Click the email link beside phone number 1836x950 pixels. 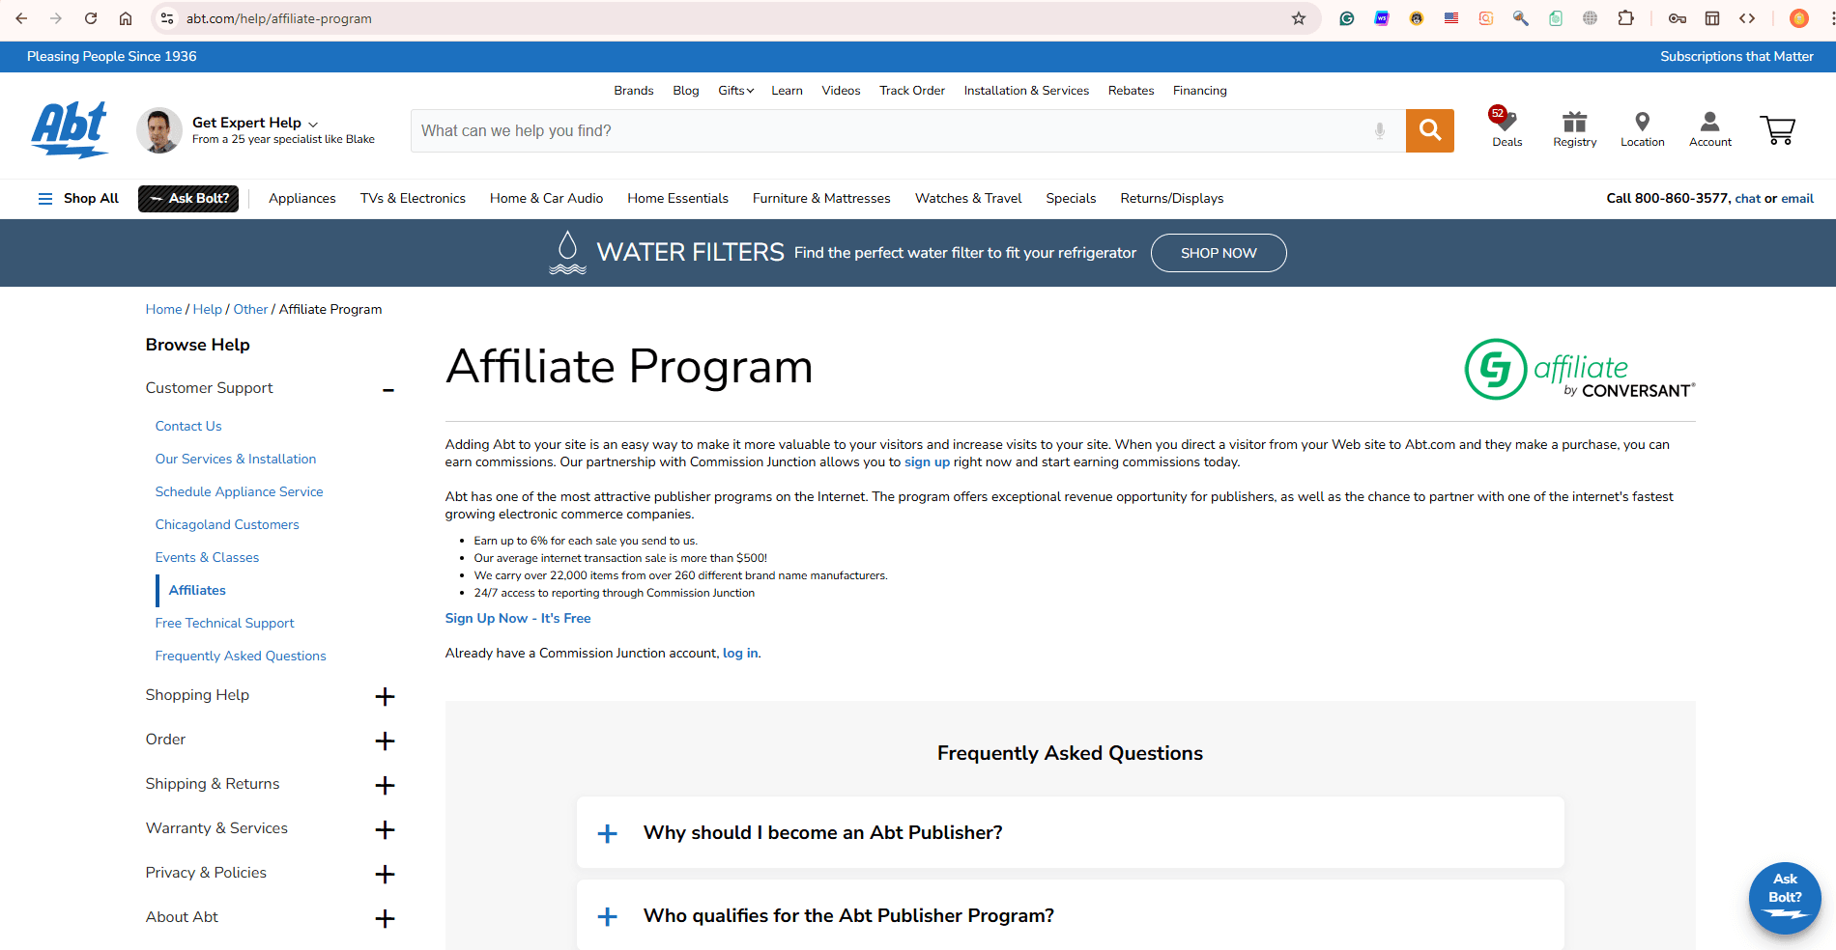click(x=1797, y=198)
